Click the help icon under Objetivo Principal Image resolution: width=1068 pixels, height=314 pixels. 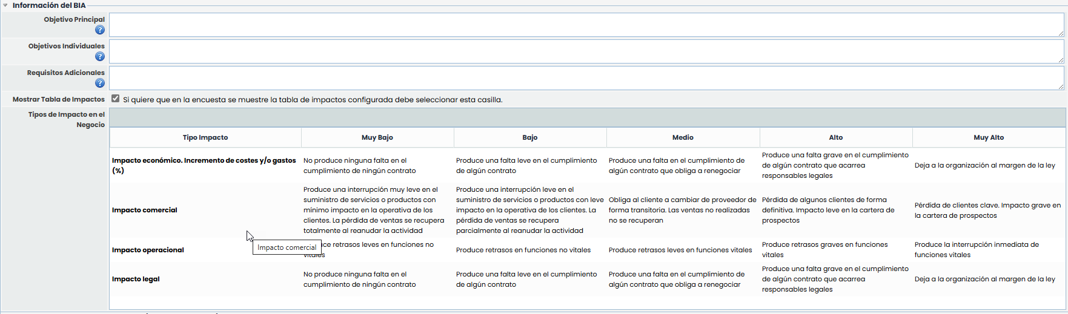pyautogui.click(x=100, y=30)
